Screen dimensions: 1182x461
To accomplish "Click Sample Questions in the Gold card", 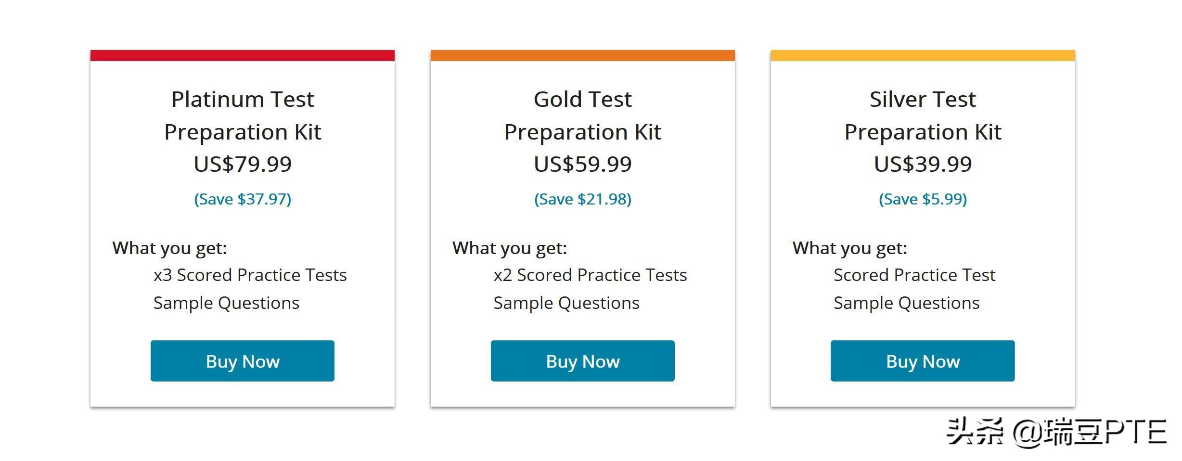I will click(566, 303).
